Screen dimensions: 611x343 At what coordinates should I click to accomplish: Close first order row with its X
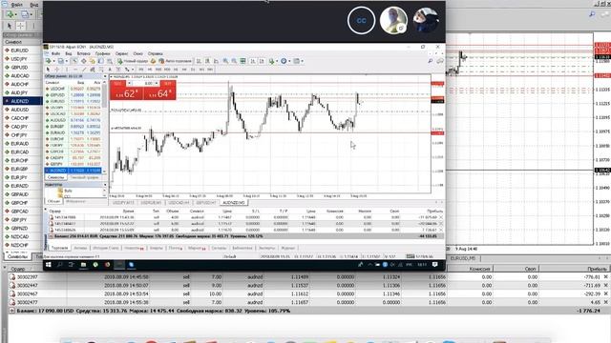441,217
